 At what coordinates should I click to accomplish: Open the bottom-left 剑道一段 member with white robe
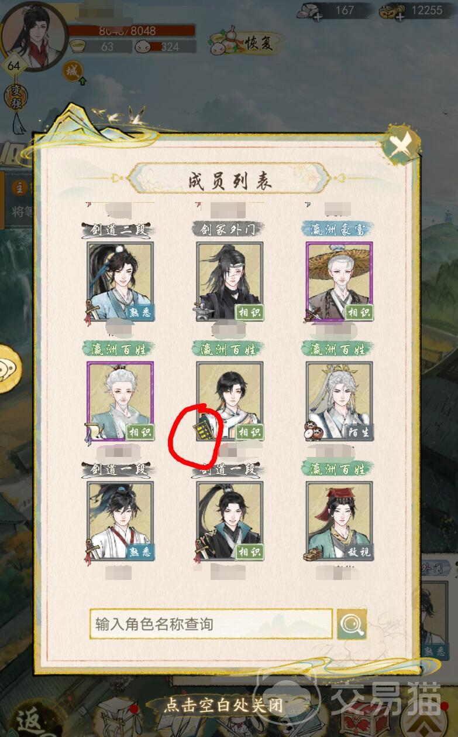tap(120, 521)
